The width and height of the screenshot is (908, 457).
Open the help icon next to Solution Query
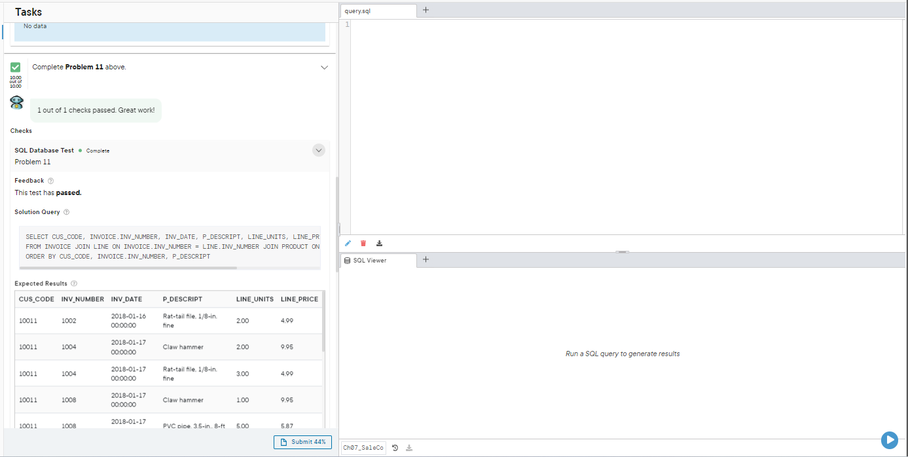coord(67,212)
